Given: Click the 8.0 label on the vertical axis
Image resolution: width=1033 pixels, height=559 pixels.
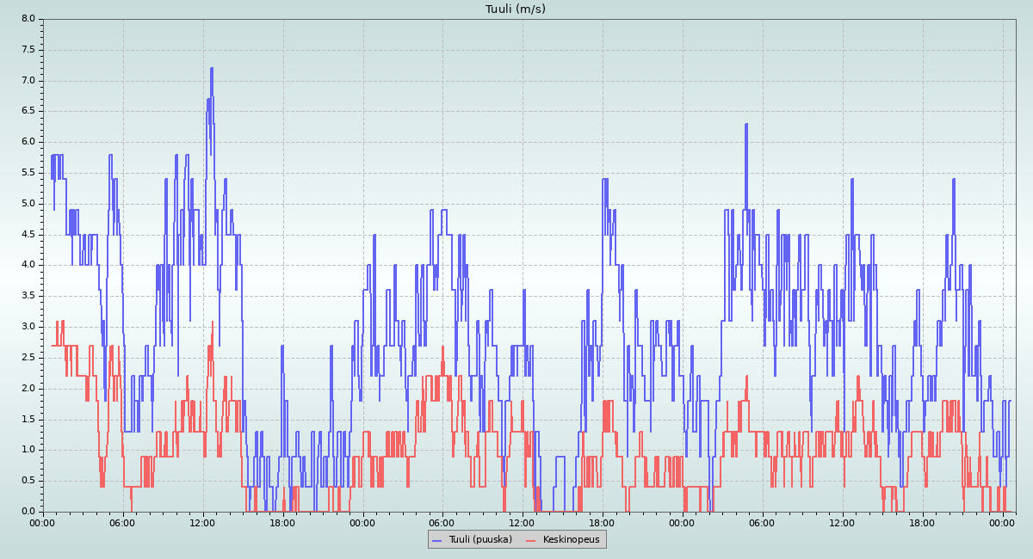Looking at the screenshot, I should coord(28,19).
